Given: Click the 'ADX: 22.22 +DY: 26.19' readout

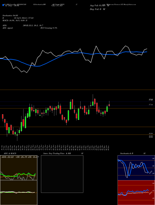Looking at the screenshot, I should coord(14,157).
